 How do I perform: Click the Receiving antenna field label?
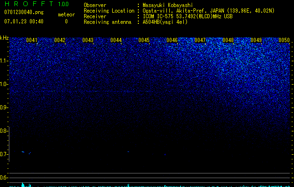pos(108,22)
